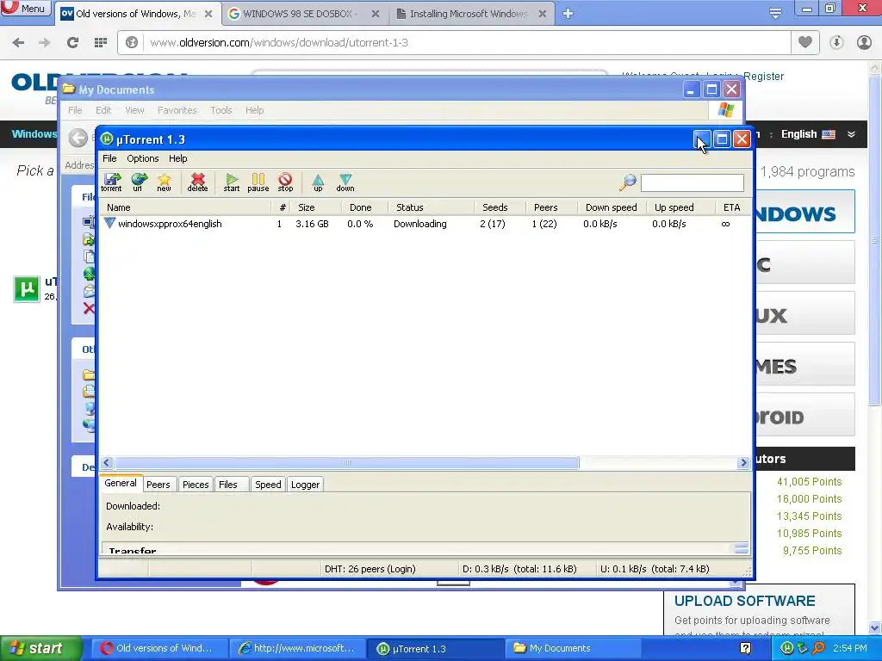
Task: Switch to My Documents taskbar button
Action: [x=573, y=648]
